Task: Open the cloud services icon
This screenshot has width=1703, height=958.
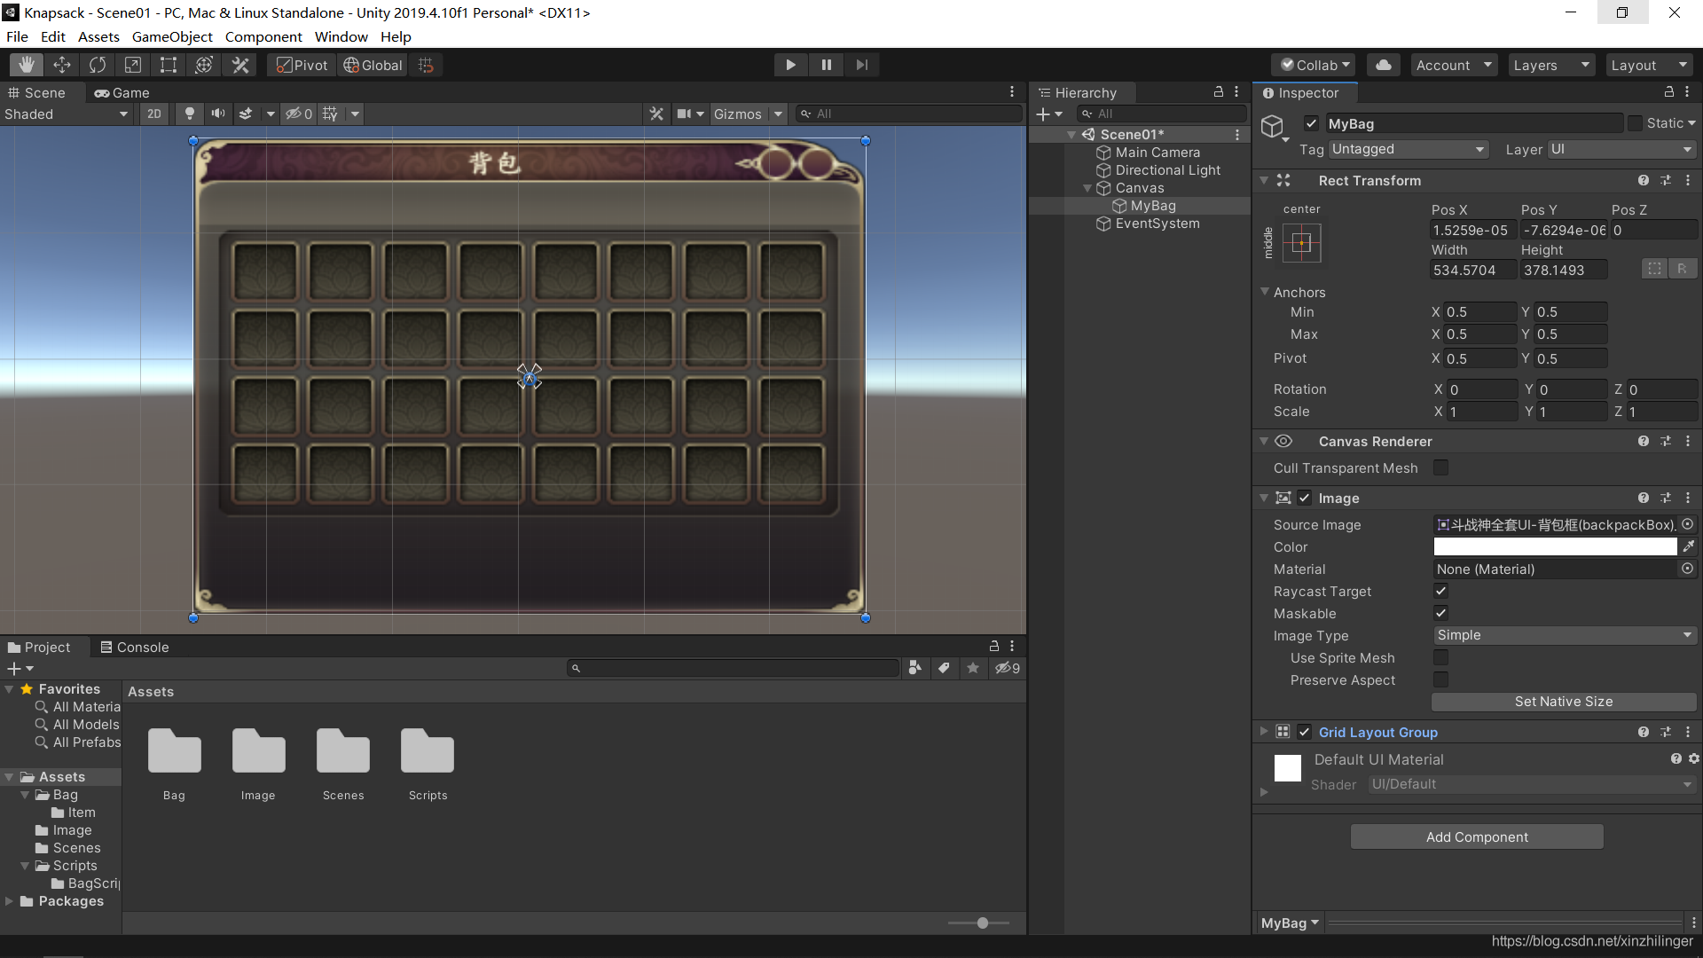Action: point(1384,65)
